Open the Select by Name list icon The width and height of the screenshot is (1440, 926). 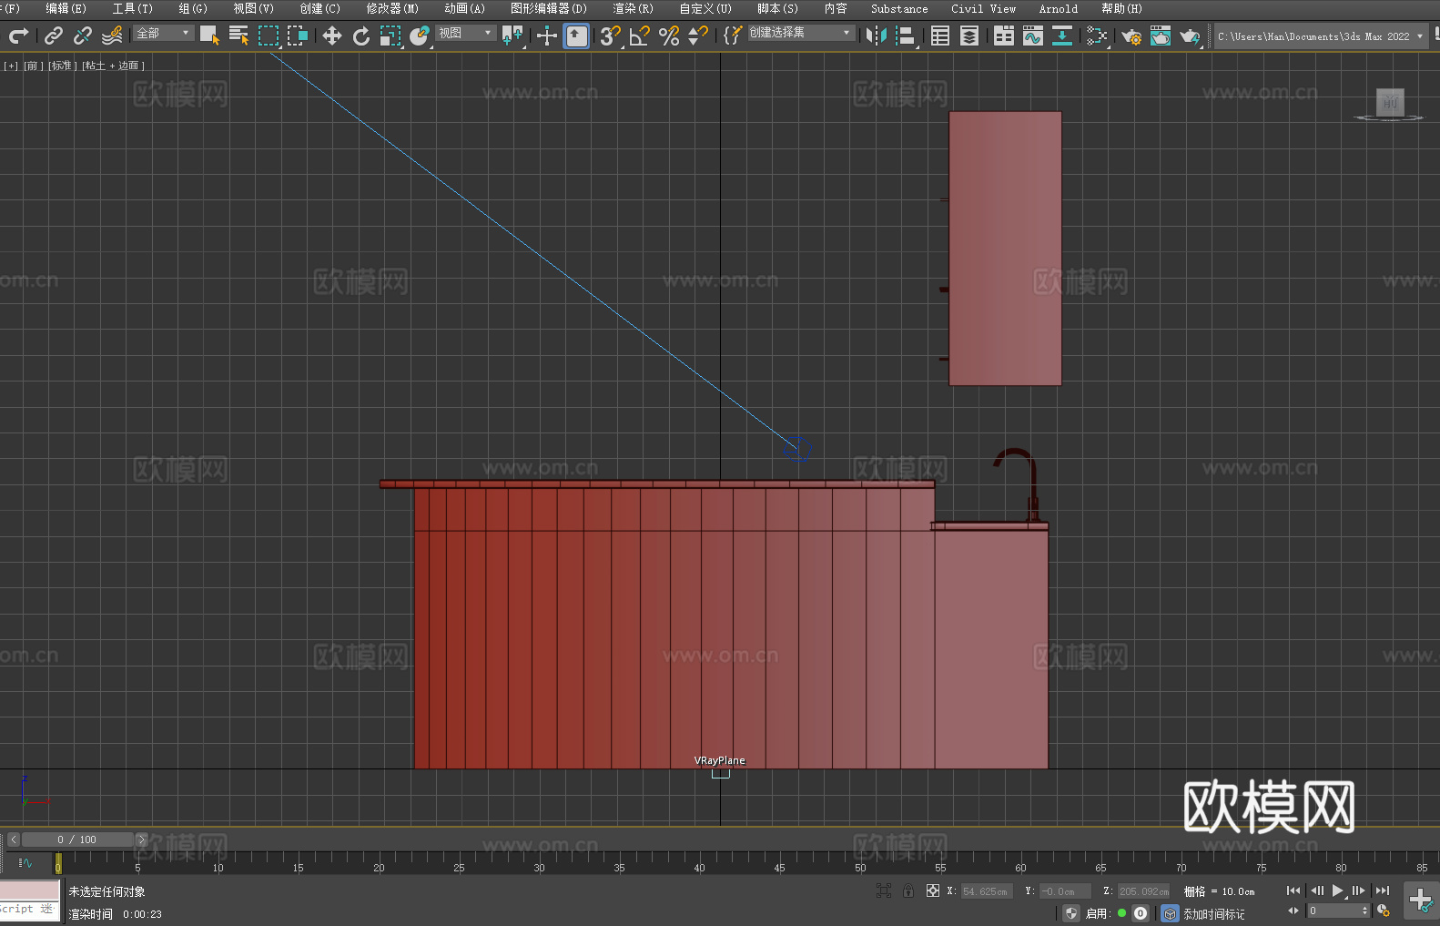238,36
